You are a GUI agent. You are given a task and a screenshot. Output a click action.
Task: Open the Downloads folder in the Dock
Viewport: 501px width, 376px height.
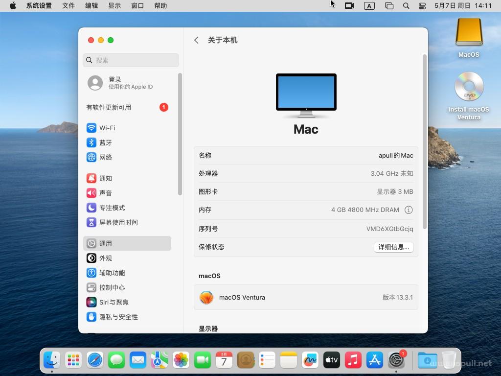pos(427,360)
